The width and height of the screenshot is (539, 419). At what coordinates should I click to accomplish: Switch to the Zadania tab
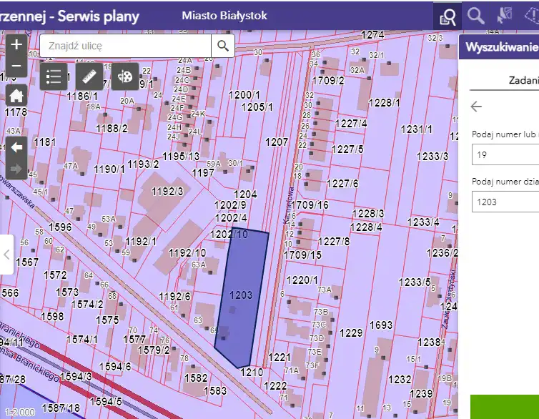[522, 80]
